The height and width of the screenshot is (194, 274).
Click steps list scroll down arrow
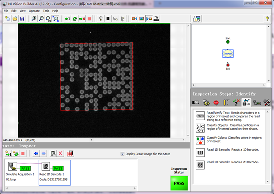267,182
